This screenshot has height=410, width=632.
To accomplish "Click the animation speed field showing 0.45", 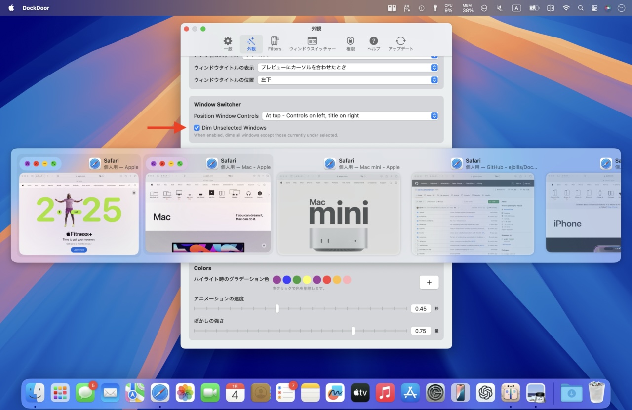I will [421, 309].
